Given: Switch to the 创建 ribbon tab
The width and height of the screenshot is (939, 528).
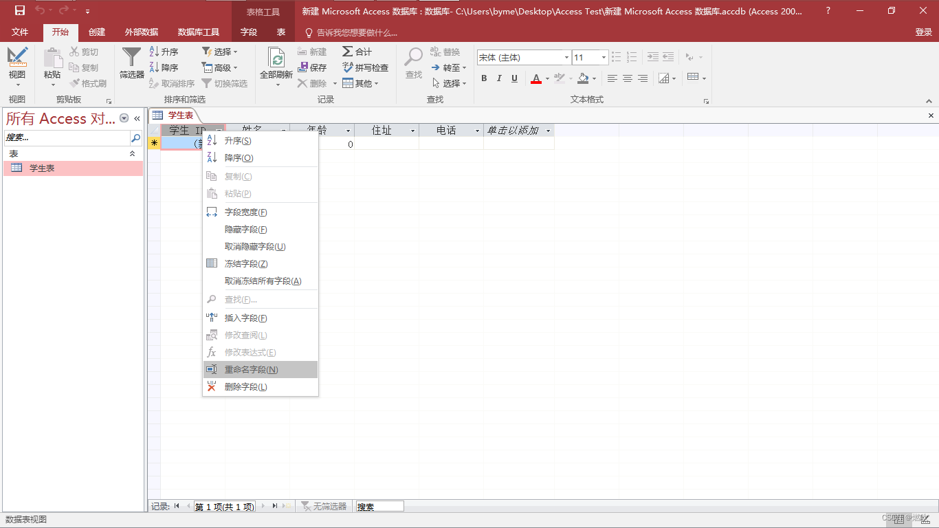Looking at the screenshot, I should pyautogui.click(x=97, y=32).
